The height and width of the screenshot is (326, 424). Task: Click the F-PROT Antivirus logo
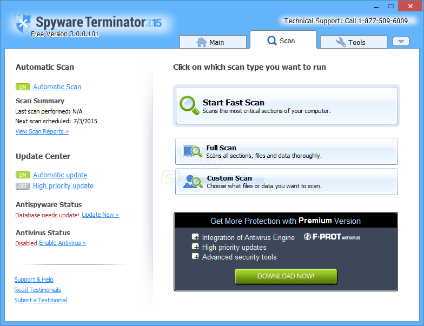(x=332, y=237)
